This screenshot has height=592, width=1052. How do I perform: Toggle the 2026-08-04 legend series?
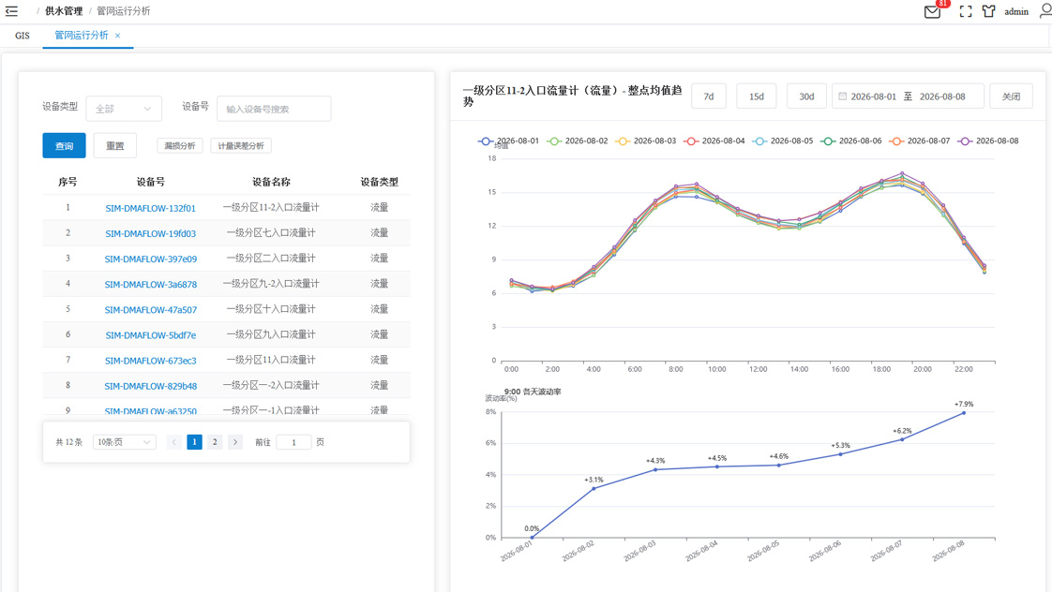coord(714,141)
